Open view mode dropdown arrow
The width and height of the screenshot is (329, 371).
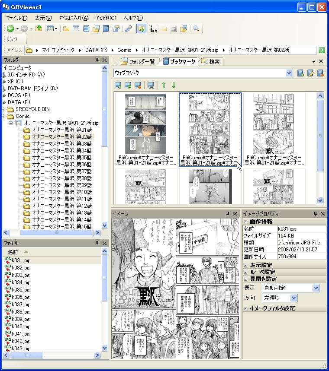click(56, 29)
